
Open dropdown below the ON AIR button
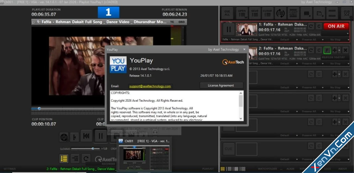348,33
